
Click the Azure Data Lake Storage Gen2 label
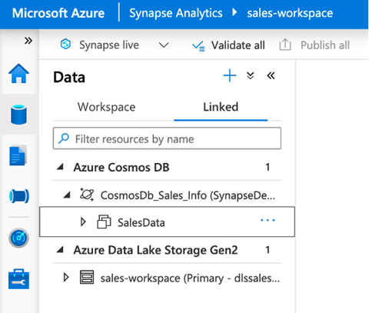click(x=155, y=250)
